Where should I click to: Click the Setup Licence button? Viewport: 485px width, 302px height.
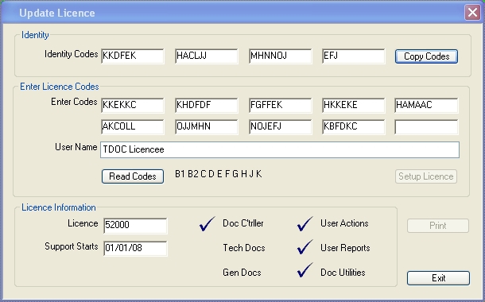426,176
